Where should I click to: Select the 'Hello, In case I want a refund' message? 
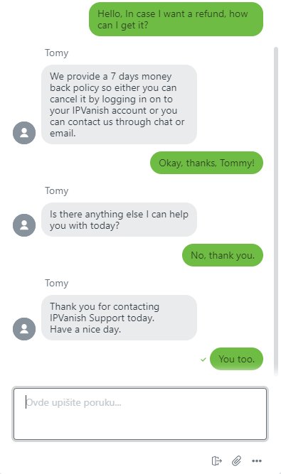tap(176, 19)
